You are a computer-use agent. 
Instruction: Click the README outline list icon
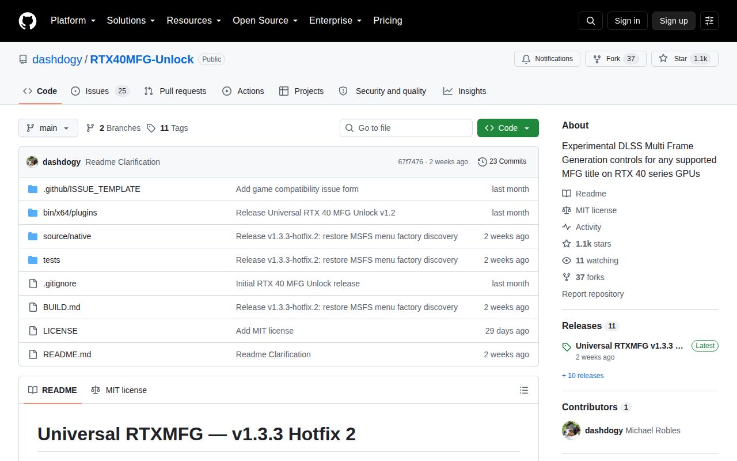[524, 390]
